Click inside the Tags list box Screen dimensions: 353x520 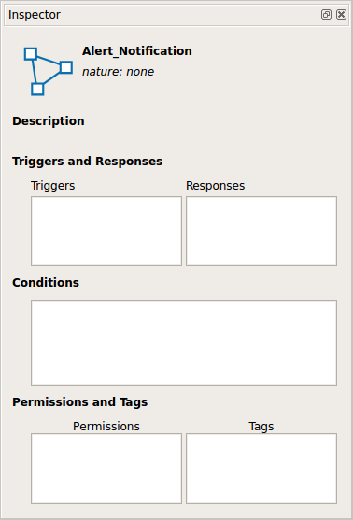(261, 469)
